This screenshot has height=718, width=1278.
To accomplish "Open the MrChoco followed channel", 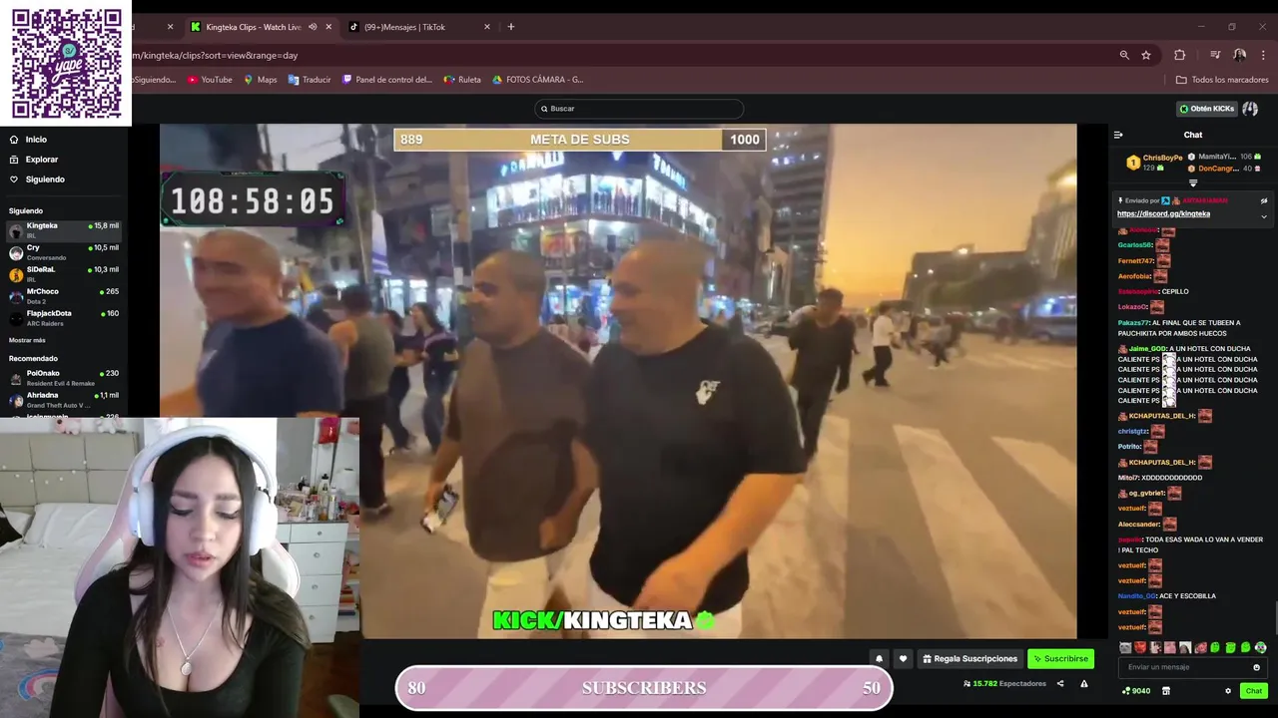I will (x=64, y=296).
